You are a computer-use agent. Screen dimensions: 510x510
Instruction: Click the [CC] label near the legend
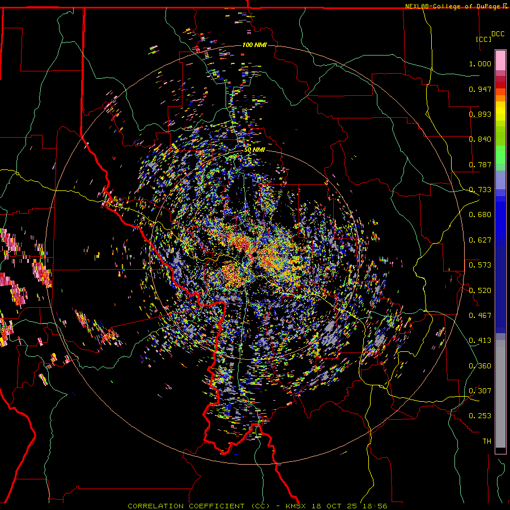click(484, 39)
